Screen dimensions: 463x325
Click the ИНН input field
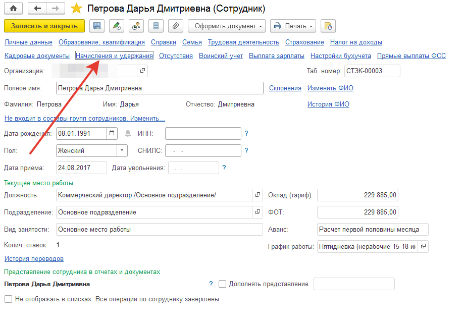click(x=203, y=133)
